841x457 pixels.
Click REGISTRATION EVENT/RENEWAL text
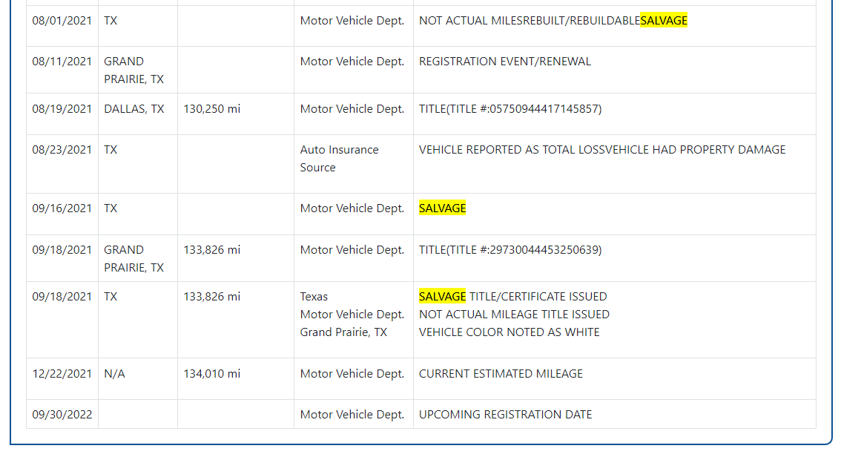pos(505,62)
